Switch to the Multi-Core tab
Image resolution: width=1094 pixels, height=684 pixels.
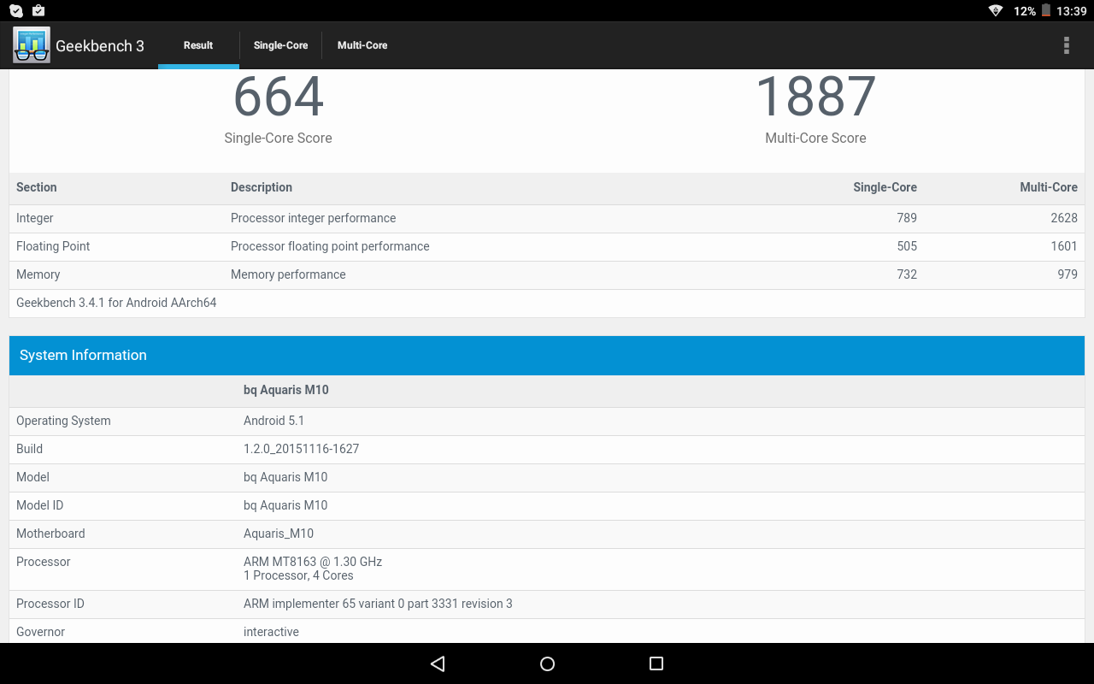tap(362, 45)
